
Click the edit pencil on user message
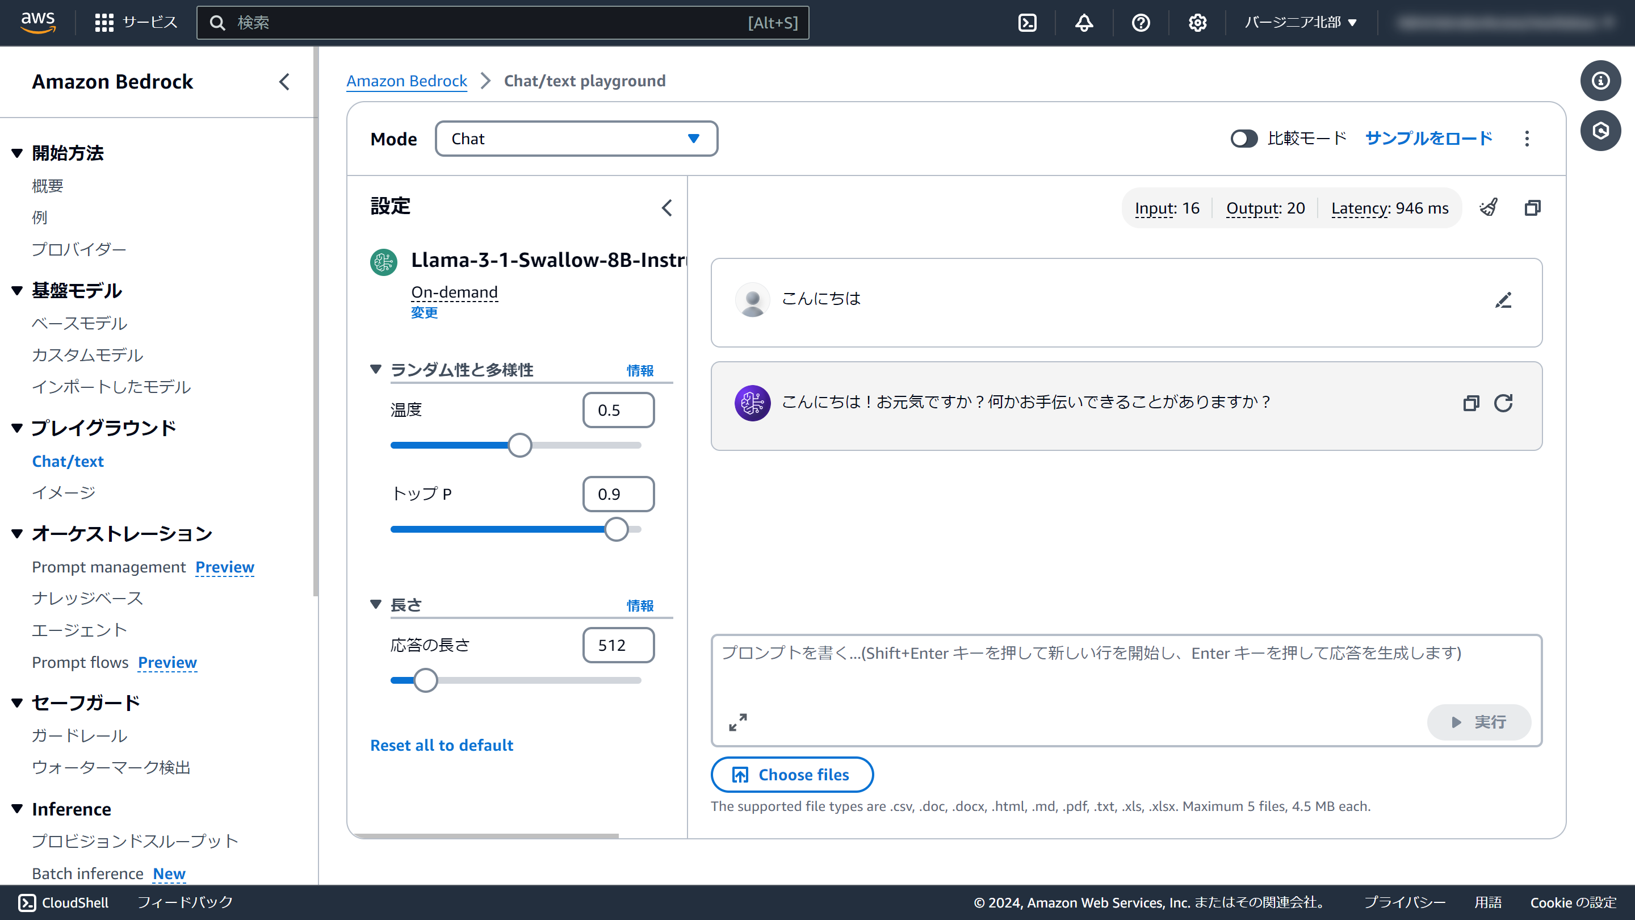click(x=1503, y=300)
